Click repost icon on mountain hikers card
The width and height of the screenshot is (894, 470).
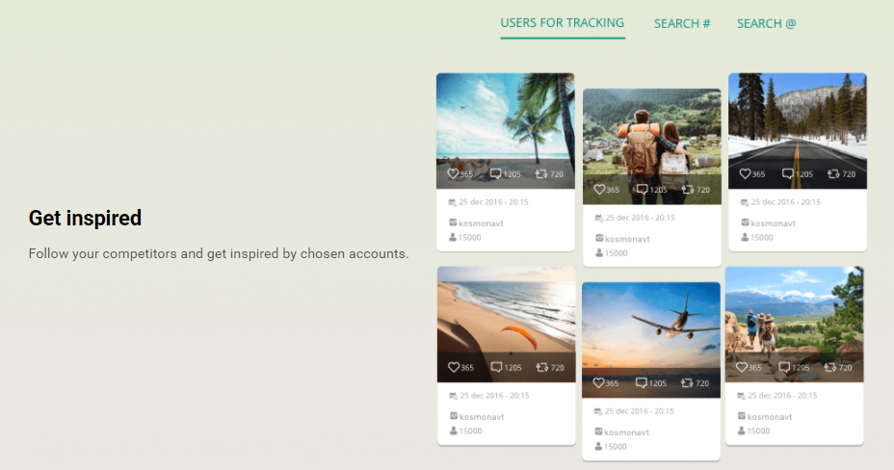coord(830,368)
